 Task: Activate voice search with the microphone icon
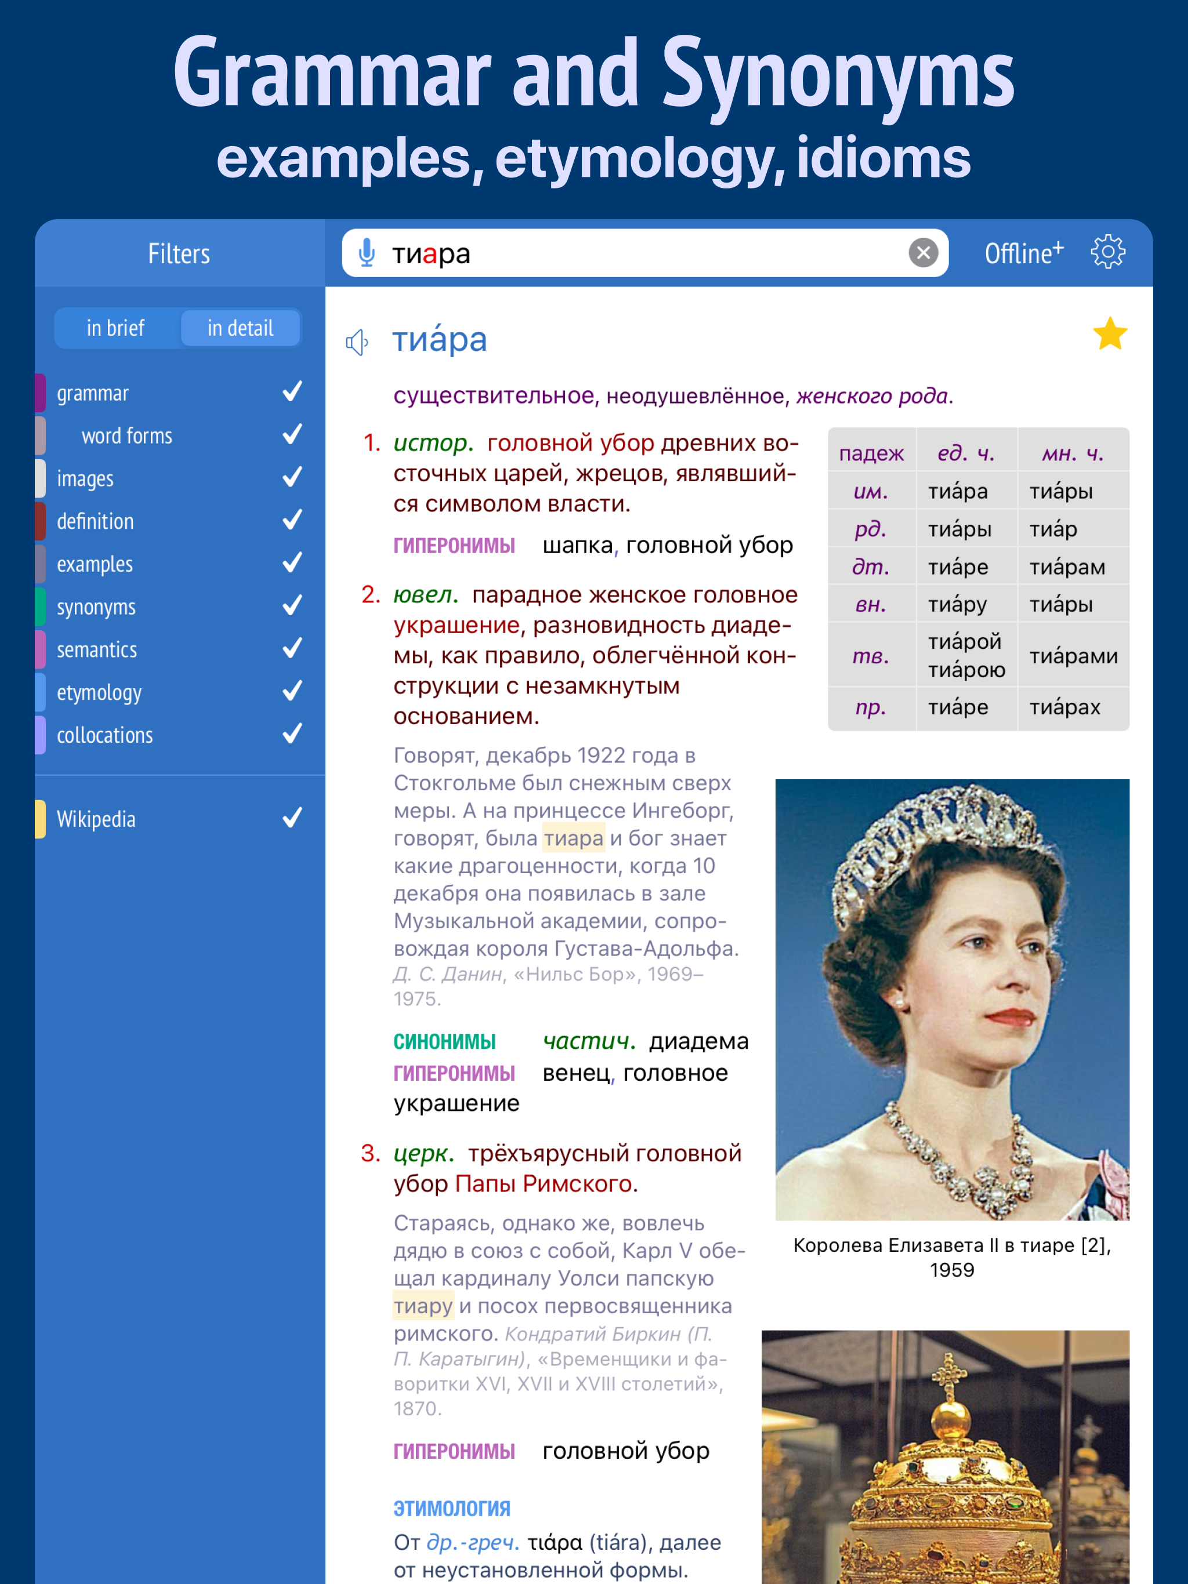pyautogui.click(x=368, y=253)
